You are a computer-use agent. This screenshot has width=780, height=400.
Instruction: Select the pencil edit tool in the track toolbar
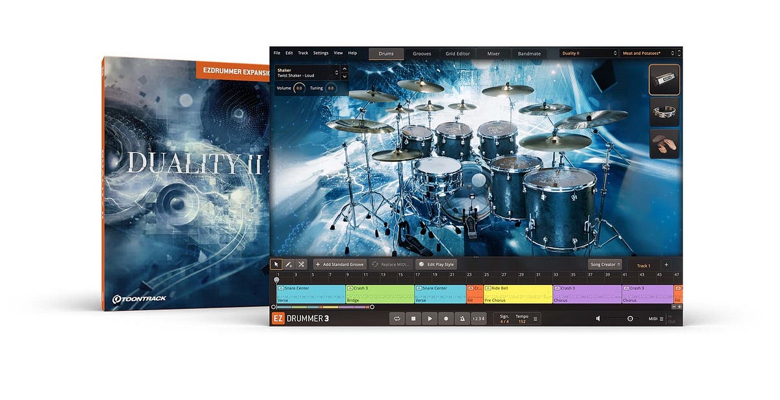pos(289,264)
